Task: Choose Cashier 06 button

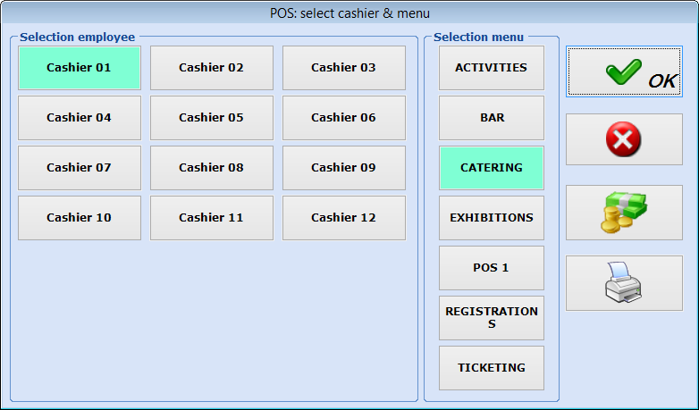Action: [x=344, y=118]
